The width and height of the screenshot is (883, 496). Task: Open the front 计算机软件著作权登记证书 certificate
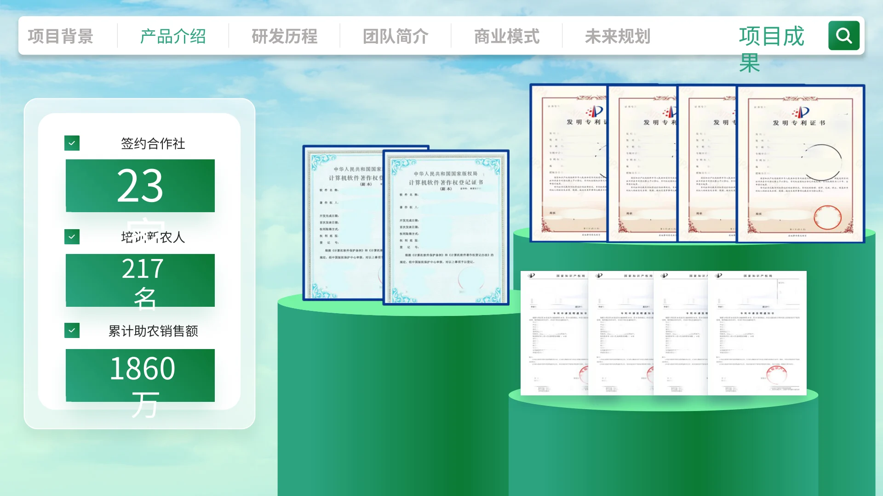click(x=446, y=227)
